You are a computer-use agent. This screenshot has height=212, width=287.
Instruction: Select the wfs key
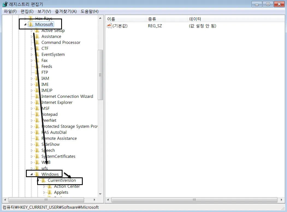point(45,168)
